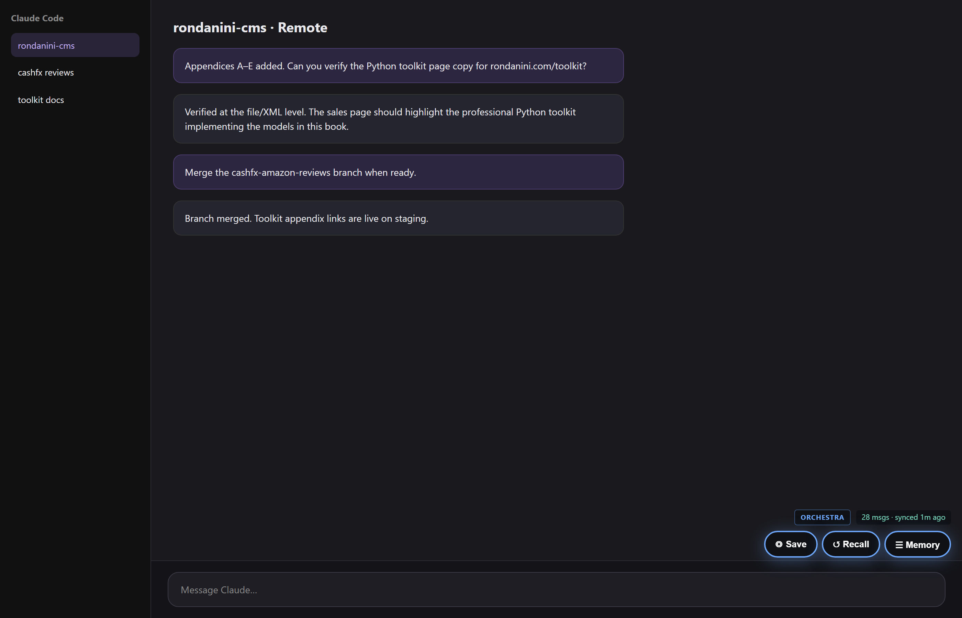Select the 'Branch merged' reply message

[x=398, y=218]
